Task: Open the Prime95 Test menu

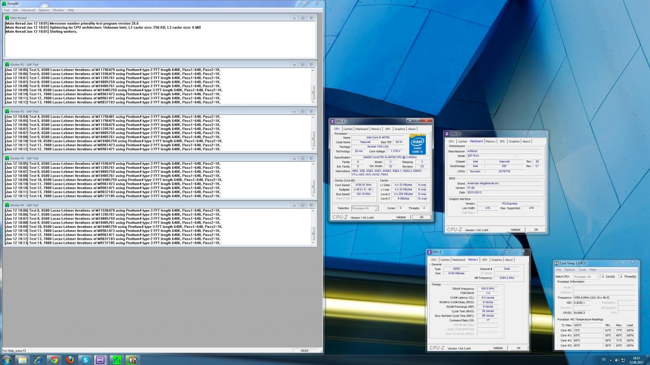Action: [x=7, y=10]
